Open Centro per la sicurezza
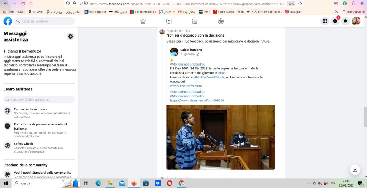The image size is (367, 188). click(30, 109)
